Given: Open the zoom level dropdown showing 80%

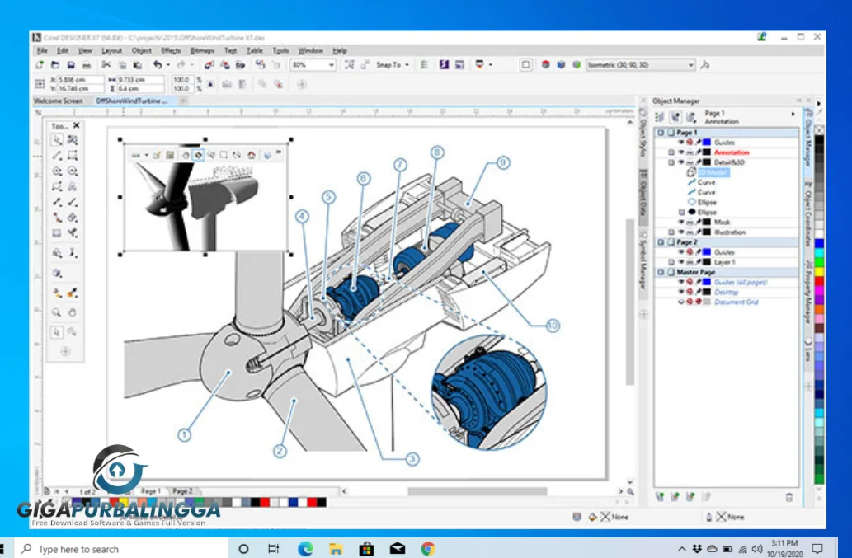Looking at the screenshot, I should (331, 65).
